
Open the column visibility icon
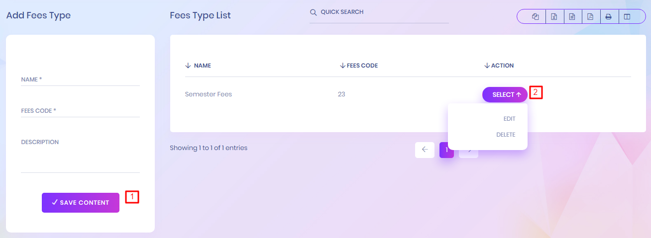[x=627, y=17]
